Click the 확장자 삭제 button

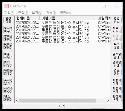(x=117, y=82)
